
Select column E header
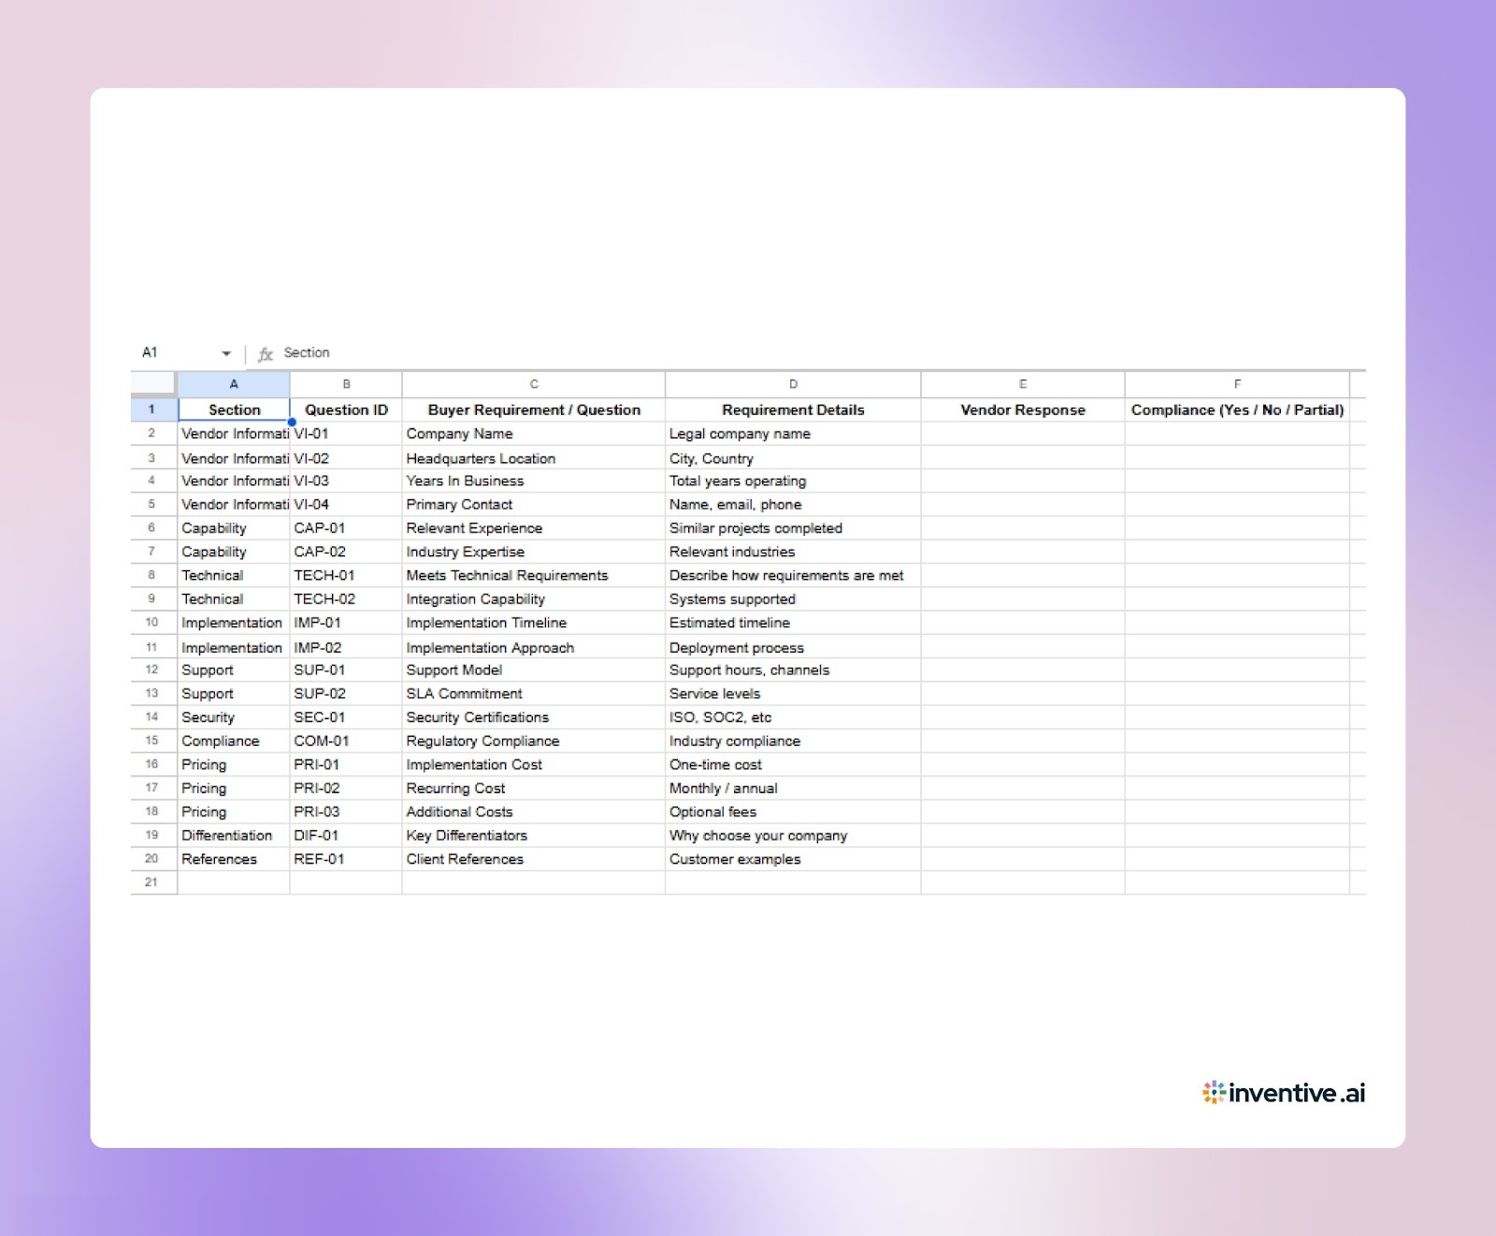click(1022, 383)
